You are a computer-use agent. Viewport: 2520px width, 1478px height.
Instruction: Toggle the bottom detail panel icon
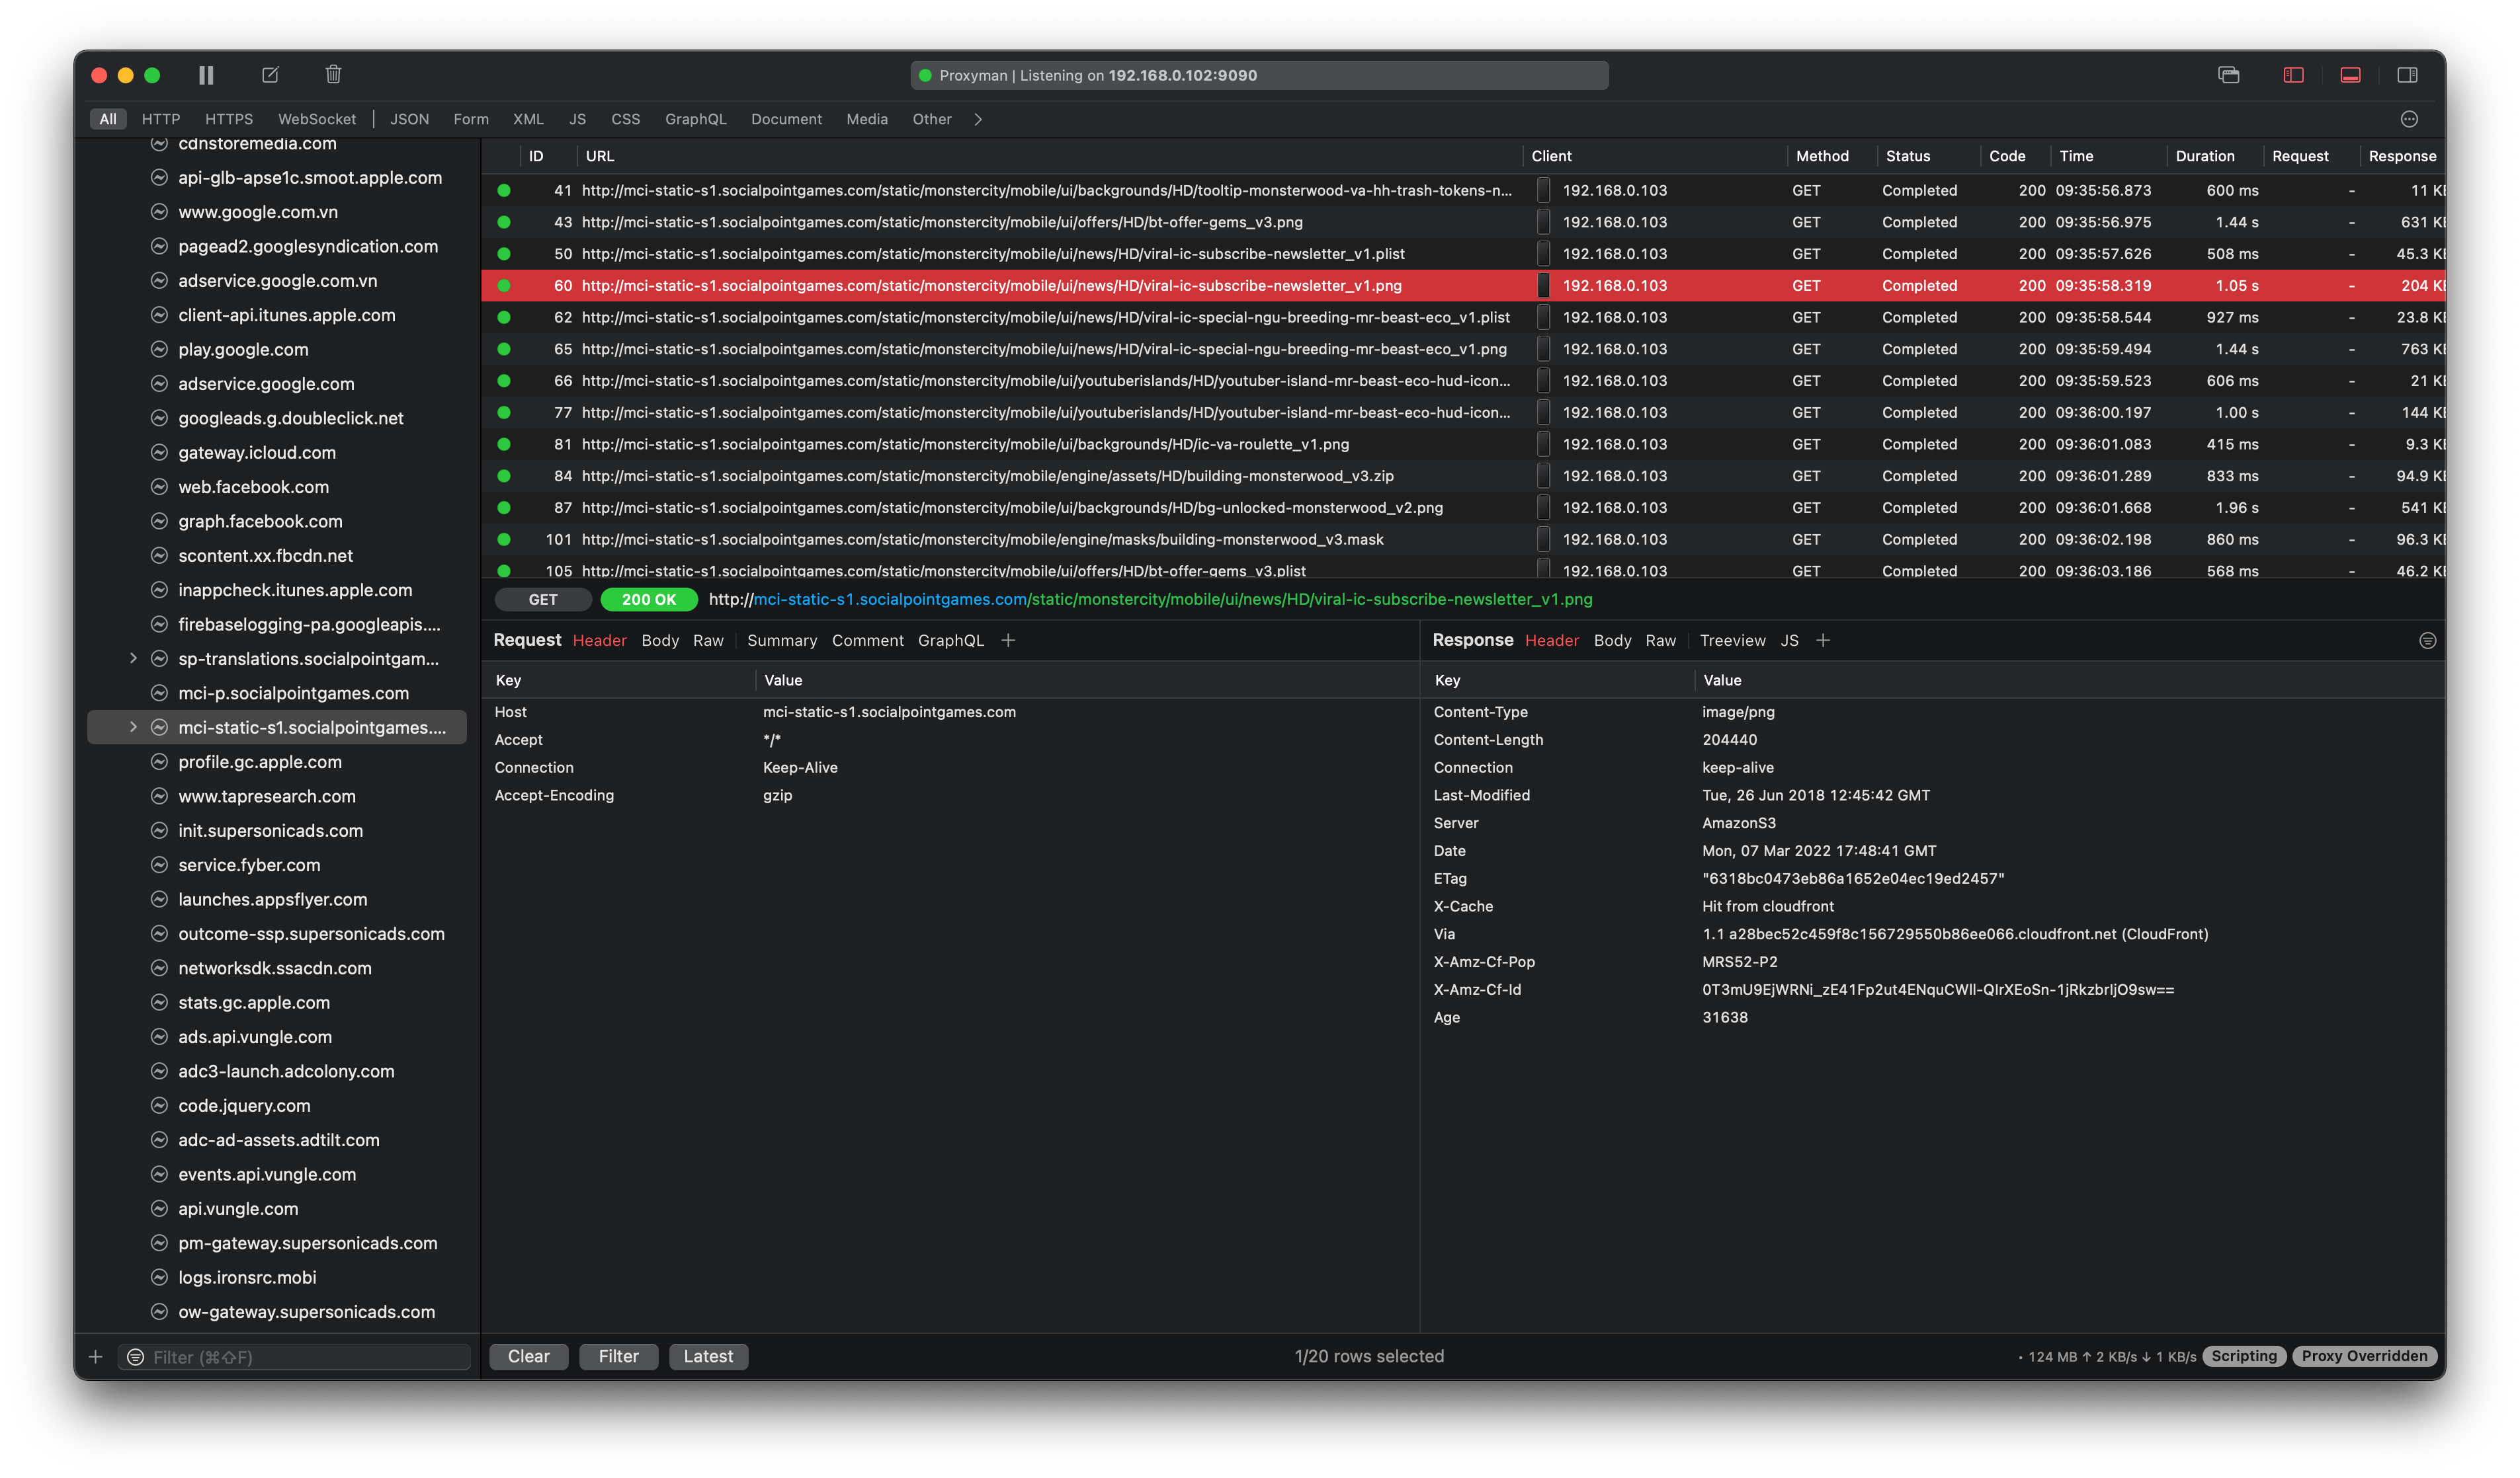(x=2350, y=75)
